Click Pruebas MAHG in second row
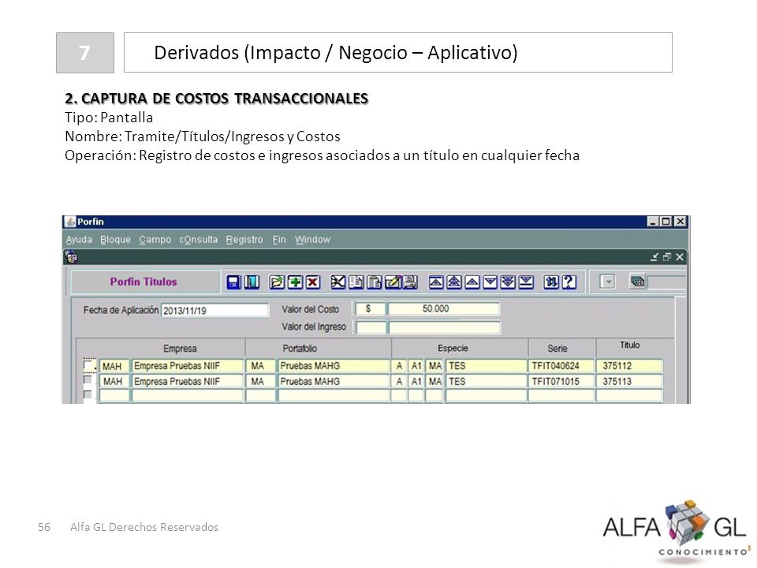The height and width of the screenshot is (568, 757). coord(334,382)
